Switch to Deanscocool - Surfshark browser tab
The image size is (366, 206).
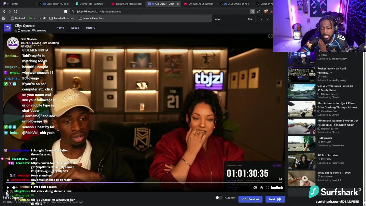tap(90, 4)
